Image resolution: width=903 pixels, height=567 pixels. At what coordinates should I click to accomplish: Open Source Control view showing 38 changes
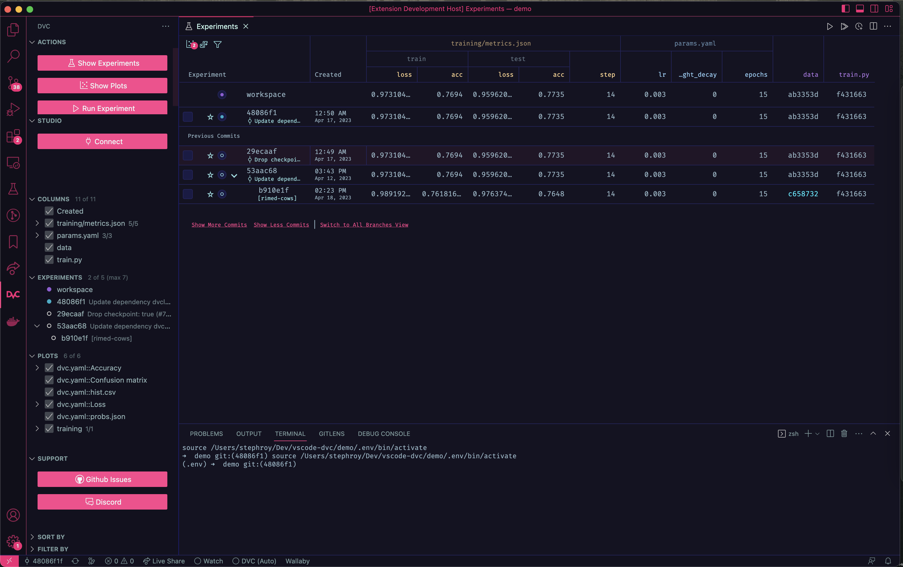tap(13, 83)
